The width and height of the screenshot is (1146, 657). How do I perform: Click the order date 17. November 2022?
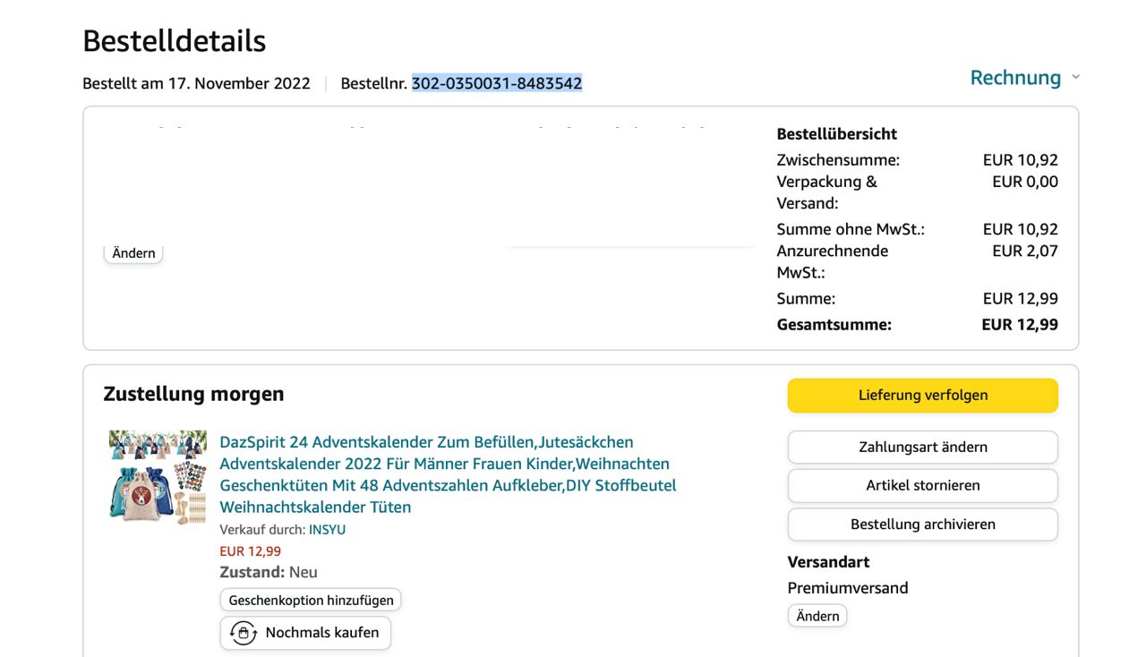(239, 83)
